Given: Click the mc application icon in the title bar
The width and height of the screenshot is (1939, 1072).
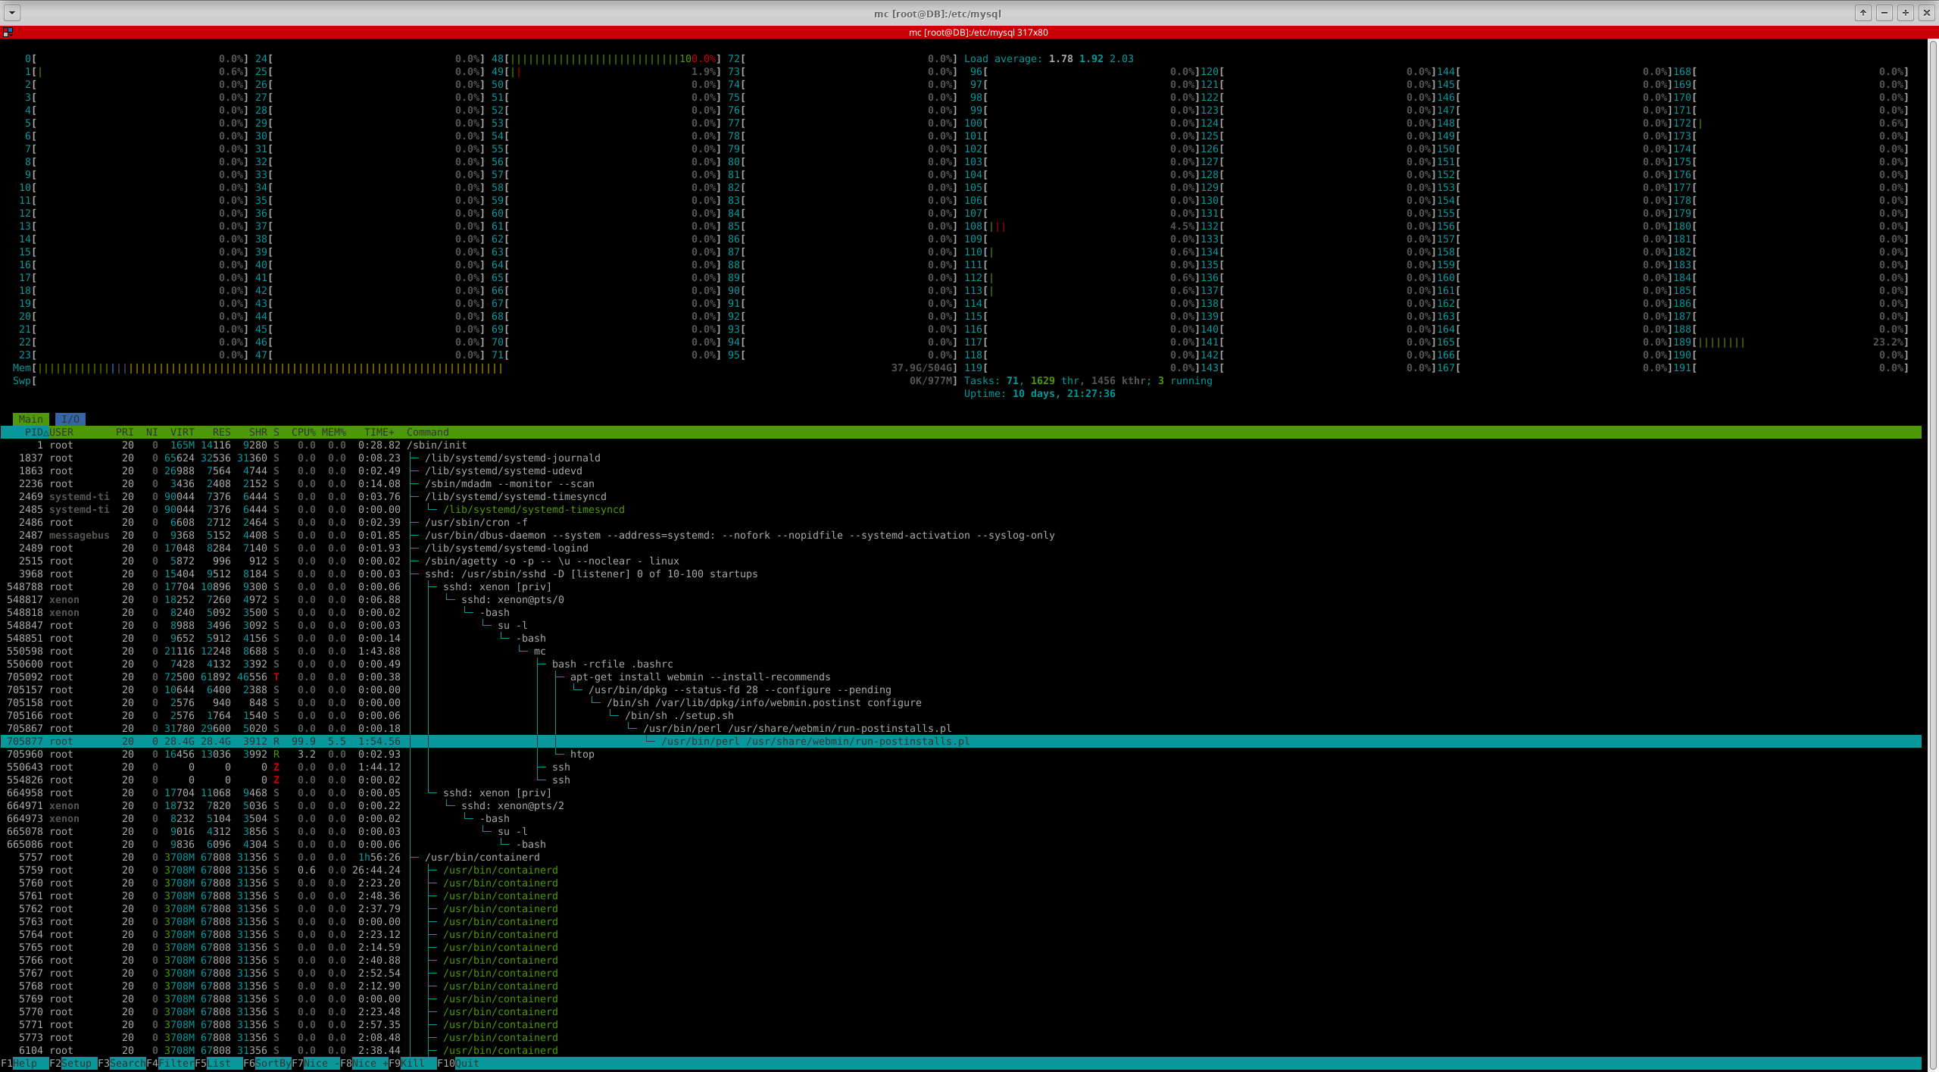Looking at the screenshot, I should [8, 33].
